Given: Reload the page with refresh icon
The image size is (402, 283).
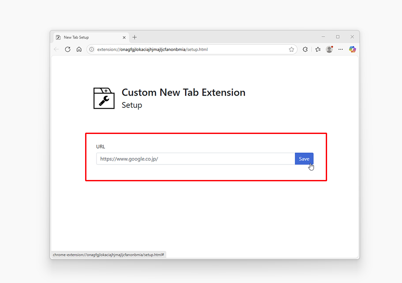Looking at the screenshot, I should tap(68, 50).
